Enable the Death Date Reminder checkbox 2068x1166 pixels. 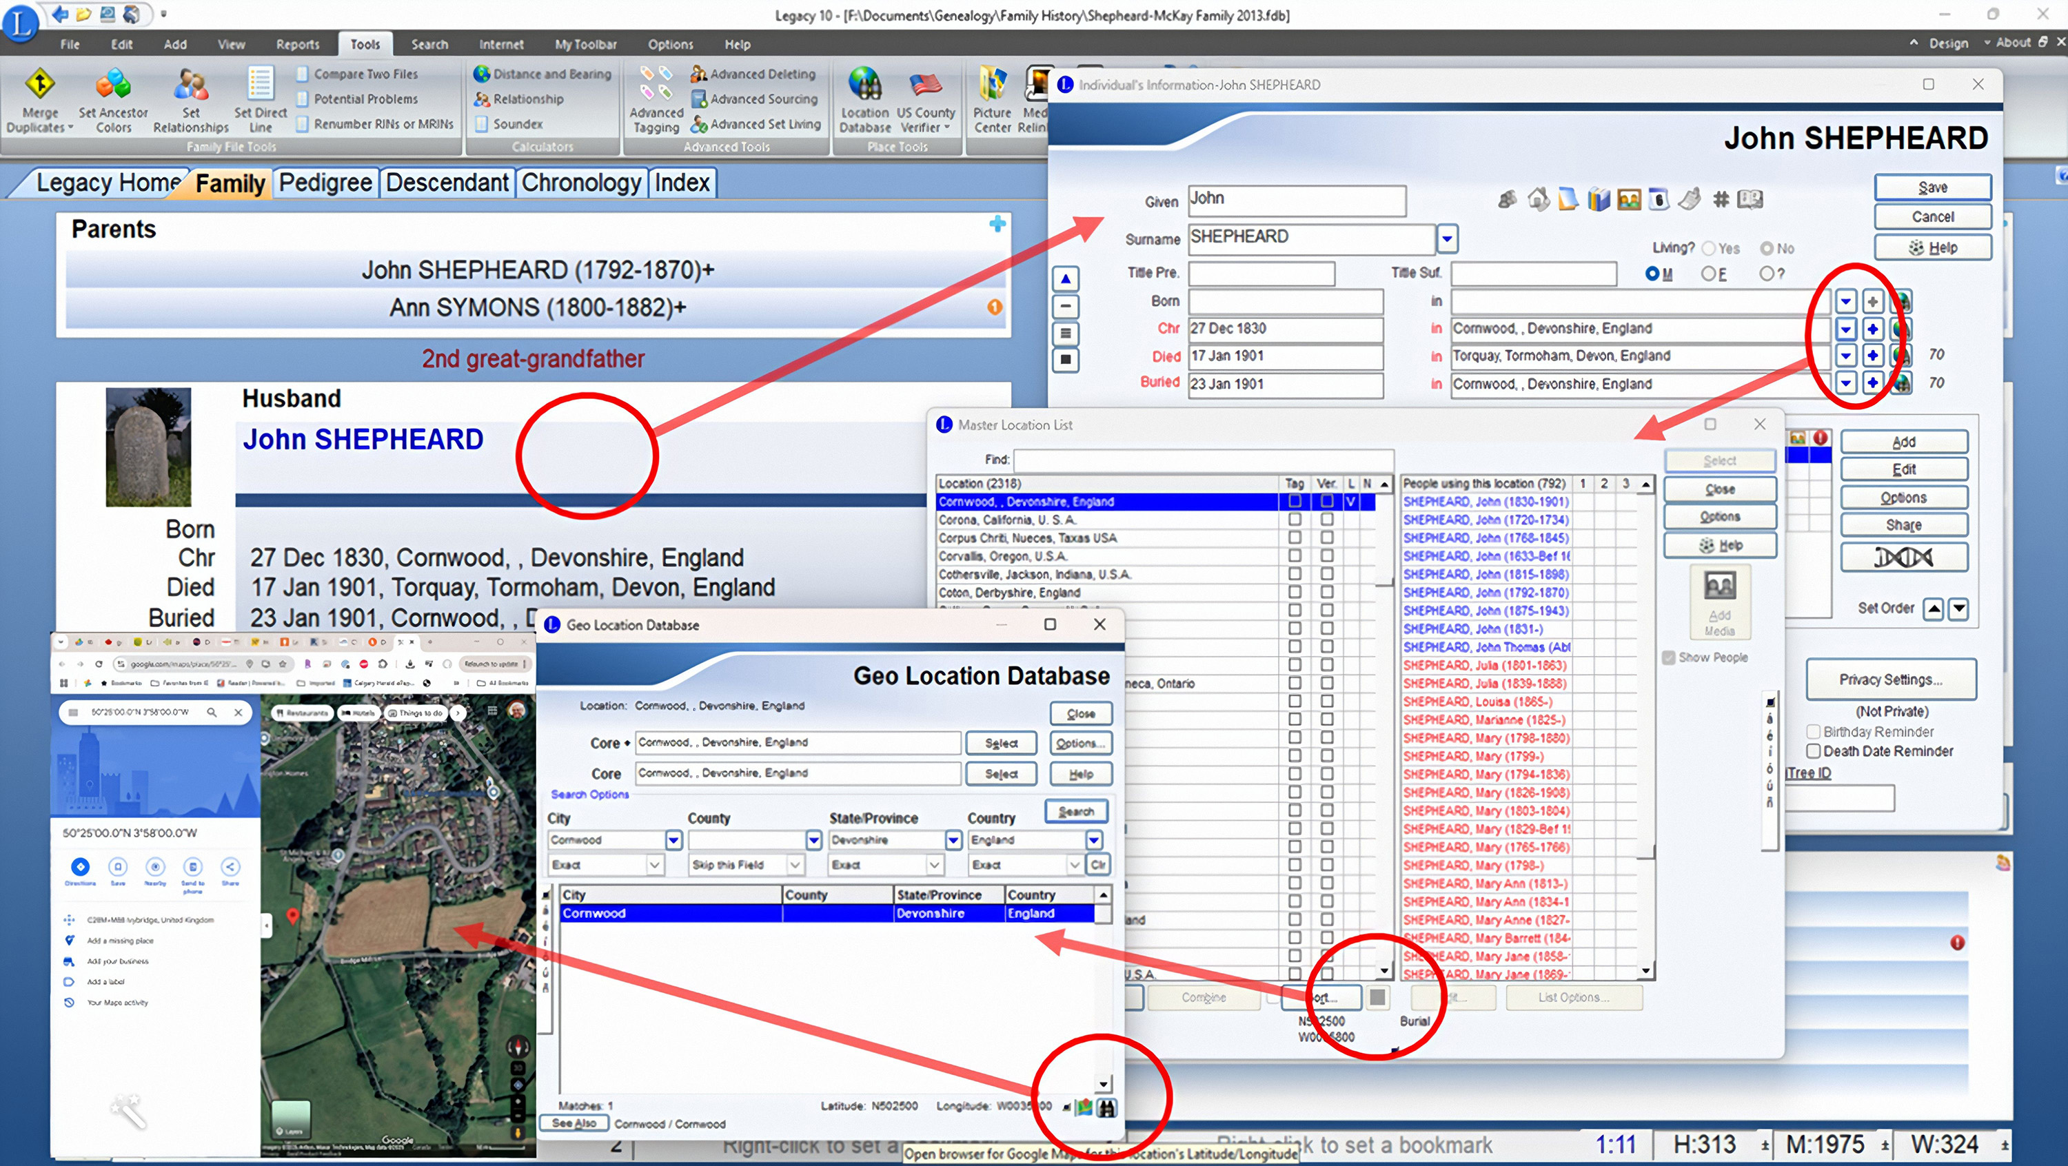[1813, 751]
